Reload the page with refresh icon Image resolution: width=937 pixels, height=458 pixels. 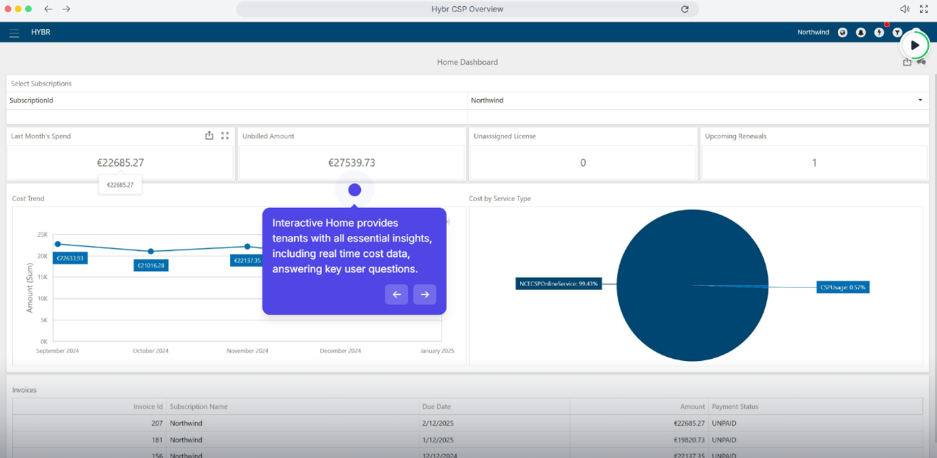click(685, 10)
